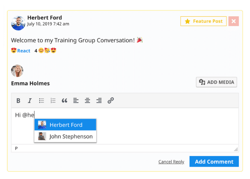The width and height of the screenshot is (250, 179).
Task: Select Herbert Ford from mention suggestions
Action: [x=66, y=125]
